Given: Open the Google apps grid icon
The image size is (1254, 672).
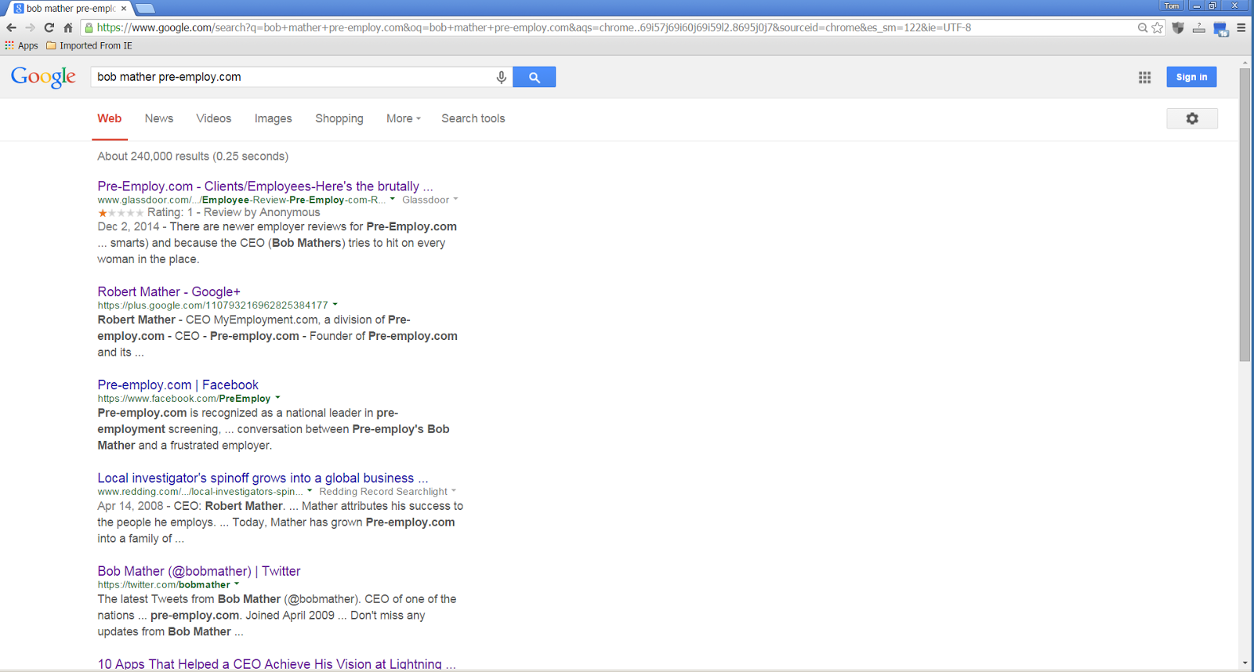Looking at the screenshot, I should (x=1145, y=77).
